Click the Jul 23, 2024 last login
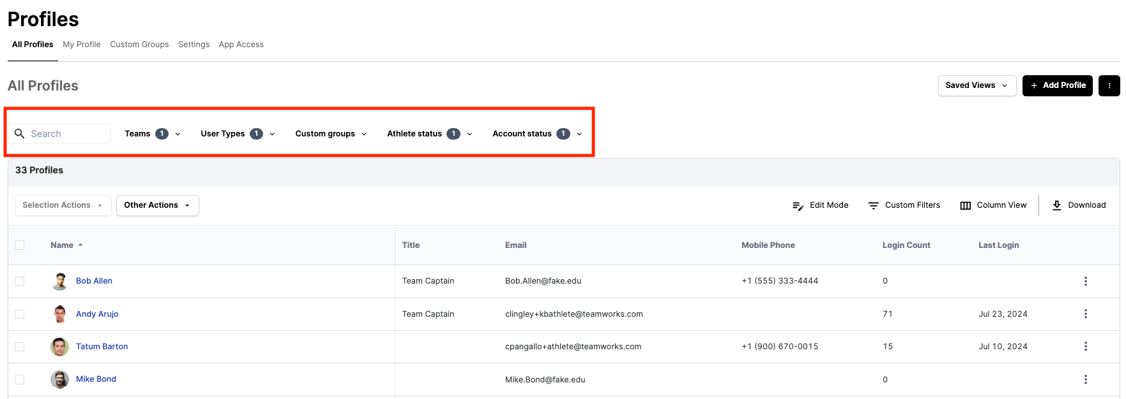1126x399 pixels. pyautogui.click(x=1003, y=314)
